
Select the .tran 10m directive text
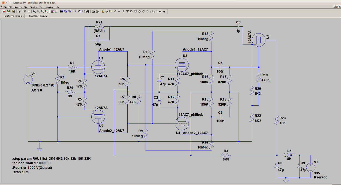click(x=21, y=172)
